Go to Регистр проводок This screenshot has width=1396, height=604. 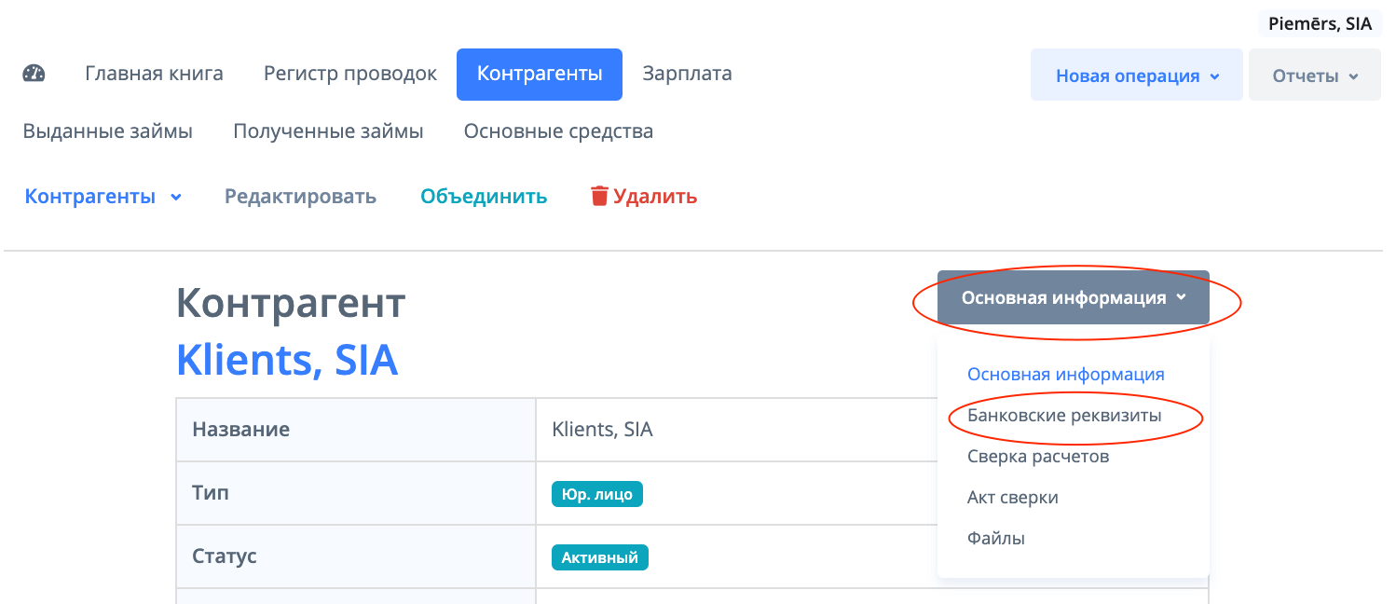pyautogui.click(x=350, y=74)
